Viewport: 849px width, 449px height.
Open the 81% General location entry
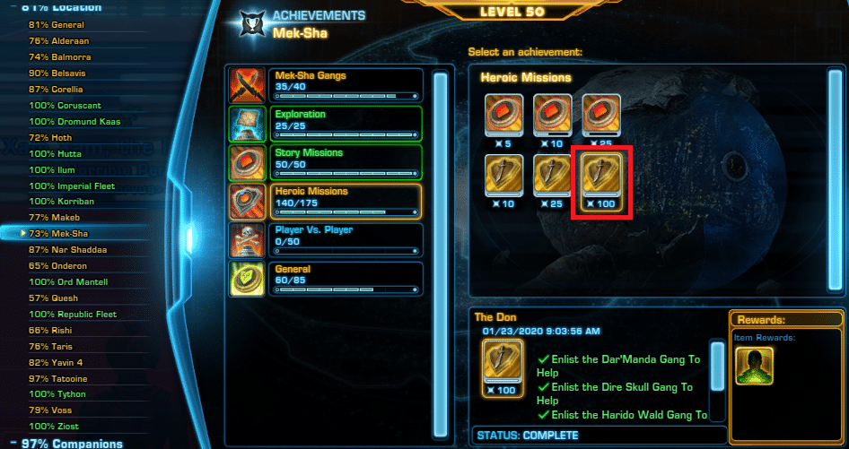[57, 24]
